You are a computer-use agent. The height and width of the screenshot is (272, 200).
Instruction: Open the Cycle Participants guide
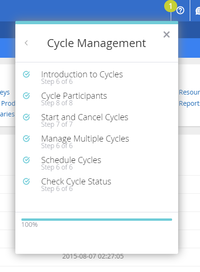click(74, 96)
